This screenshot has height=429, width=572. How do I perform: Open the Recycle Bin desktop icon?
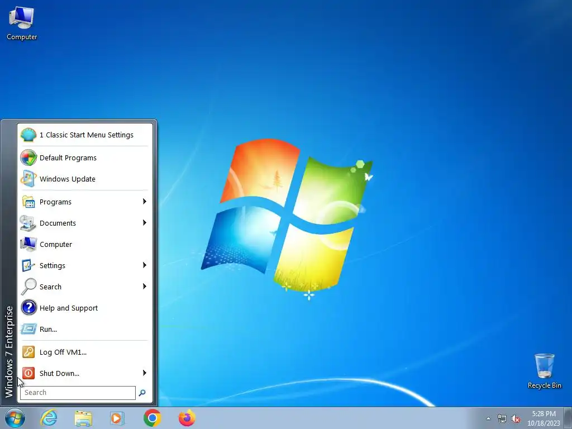click(544, 371)
